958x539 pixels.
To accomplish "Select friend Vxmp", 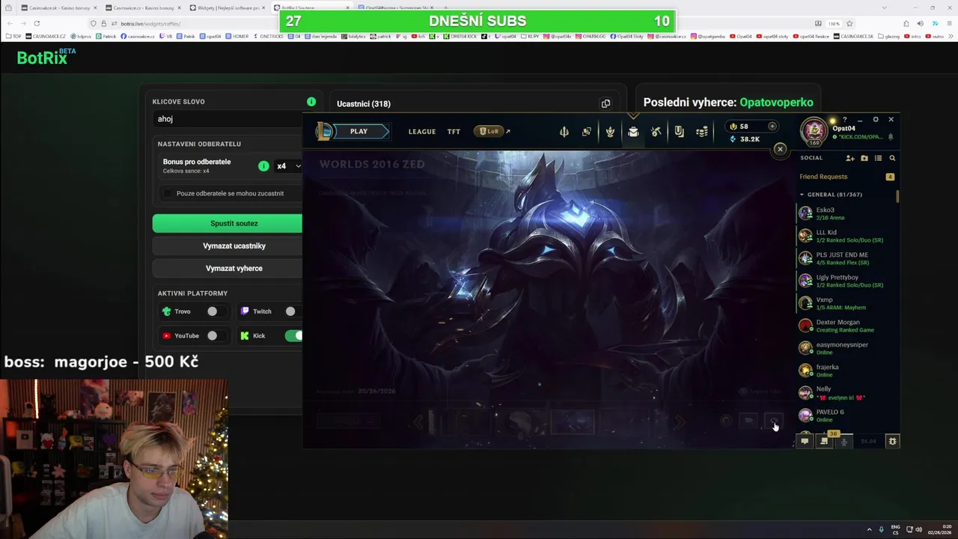I will point(846,303).
